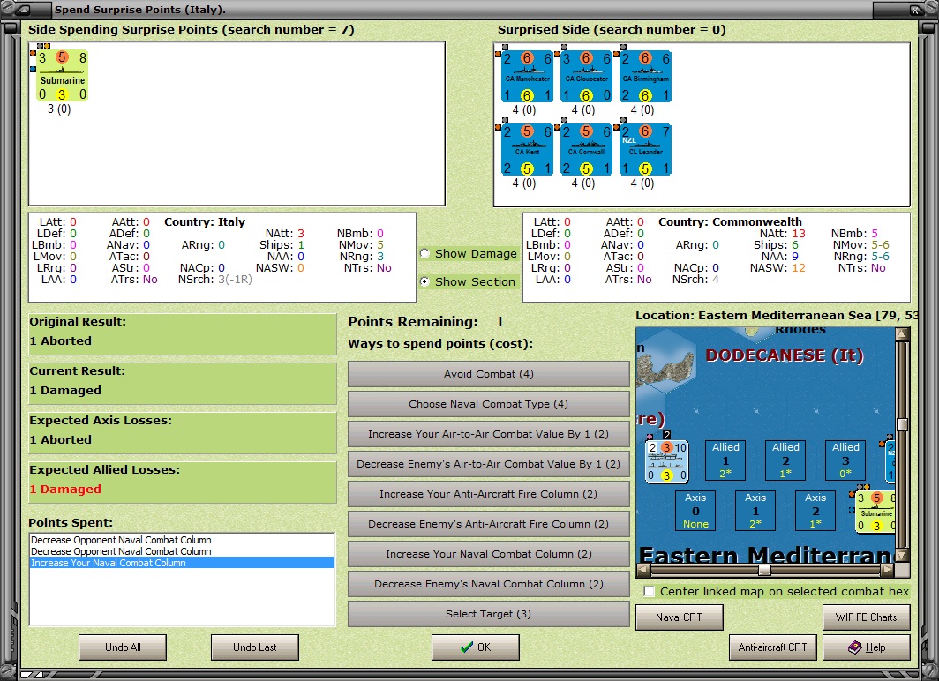Click the Axis 0 None sea box
Screen dimensions: 939x681
695,511
